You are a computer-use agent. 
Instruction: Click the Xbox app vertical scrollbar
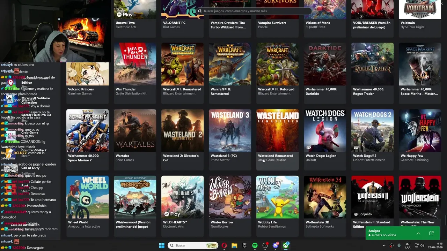[x=445, y=221]
